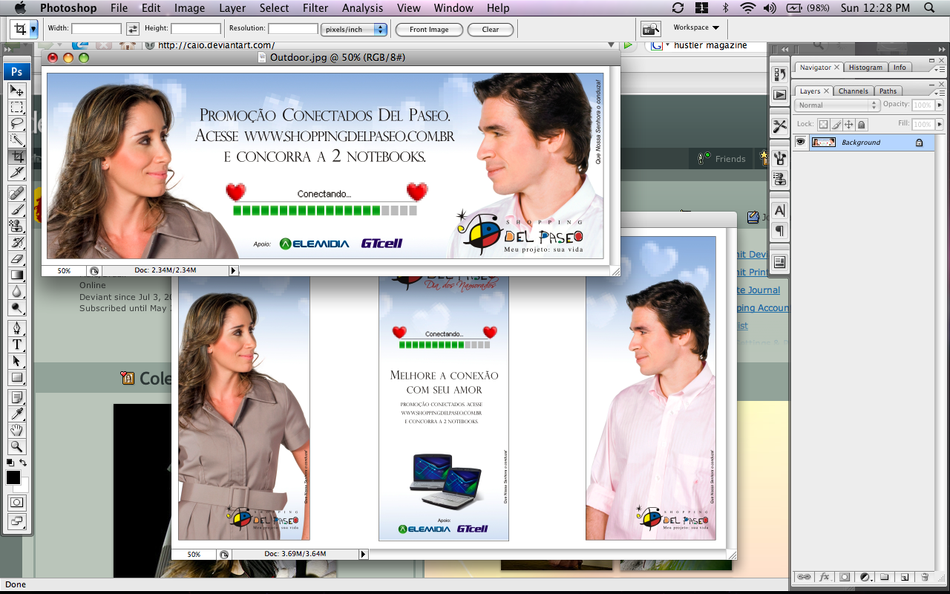Screen dimensions: 950x594
Task: Open the Layer menu
Action: (232, 8)
